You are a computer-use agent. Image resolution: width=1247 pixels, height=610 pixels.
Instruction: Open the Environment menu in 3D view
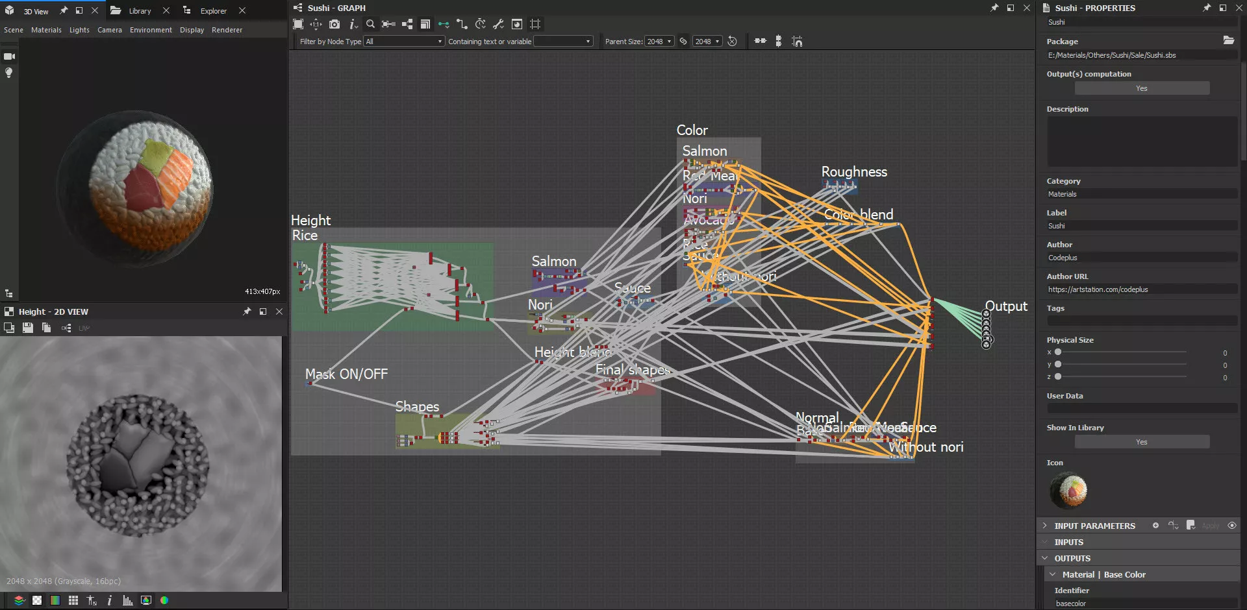151,30
